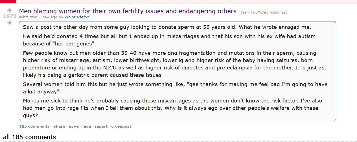Share this post
This screenshot has width=357, height=142.
point(59,126)
